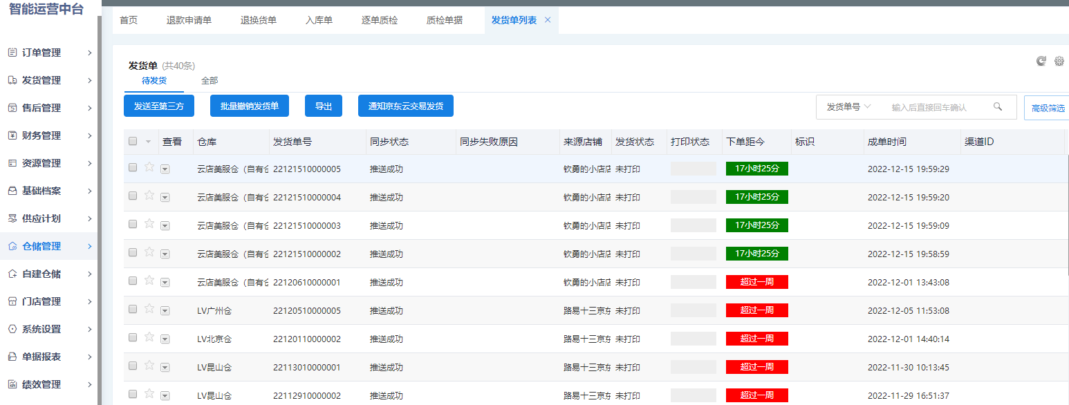The width and height of the screenshot is (1069, 405).
Task: Star the row 22120110000002
Action: [149, 337]
